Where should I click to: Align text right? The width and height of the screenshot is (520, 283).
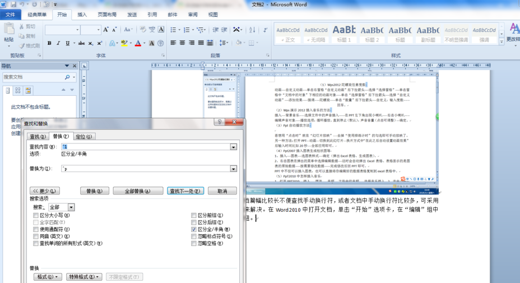[192, 43]
